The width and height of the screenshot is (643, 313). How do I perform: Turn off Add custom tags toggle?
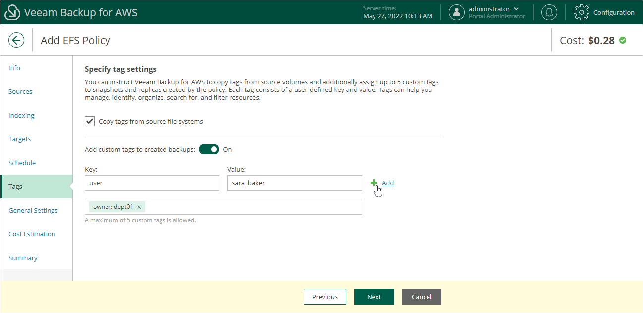[209, 149]
